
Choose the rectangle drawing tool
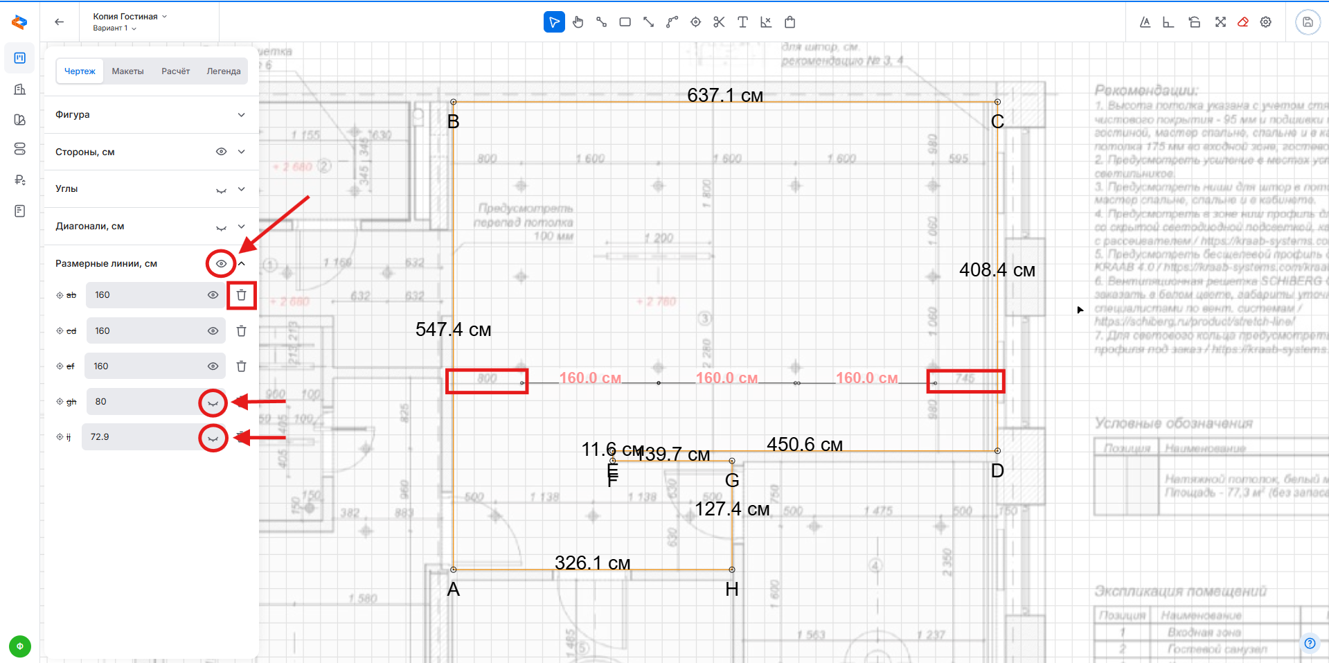click(x=625, y=22)
